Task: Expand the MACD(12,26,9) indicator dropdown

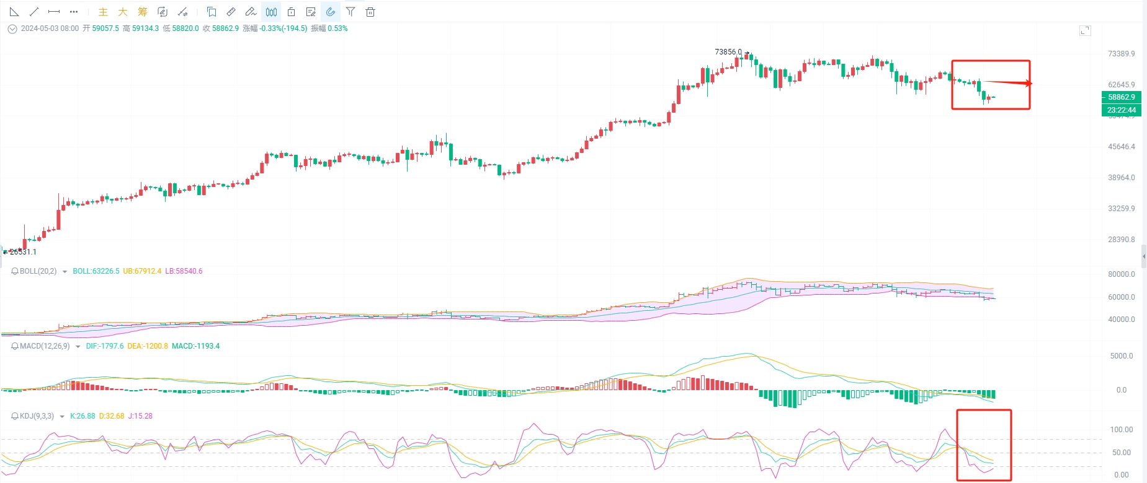Action: pyautogui.click(x=78, y=347)
